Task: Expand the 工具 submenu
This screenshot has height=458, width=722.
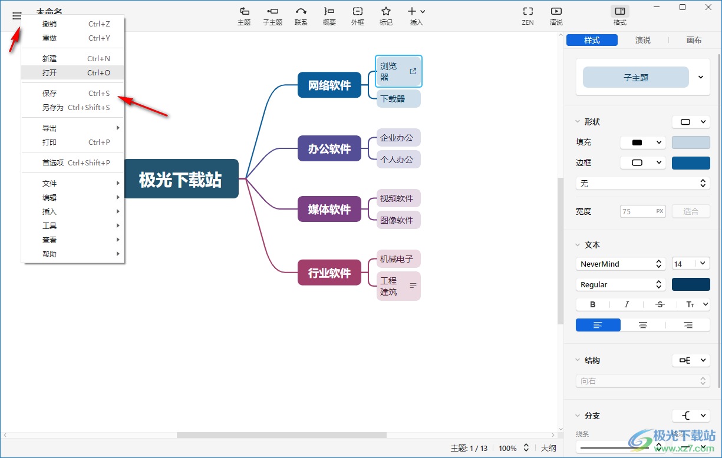Action: [x=72, y=226]
